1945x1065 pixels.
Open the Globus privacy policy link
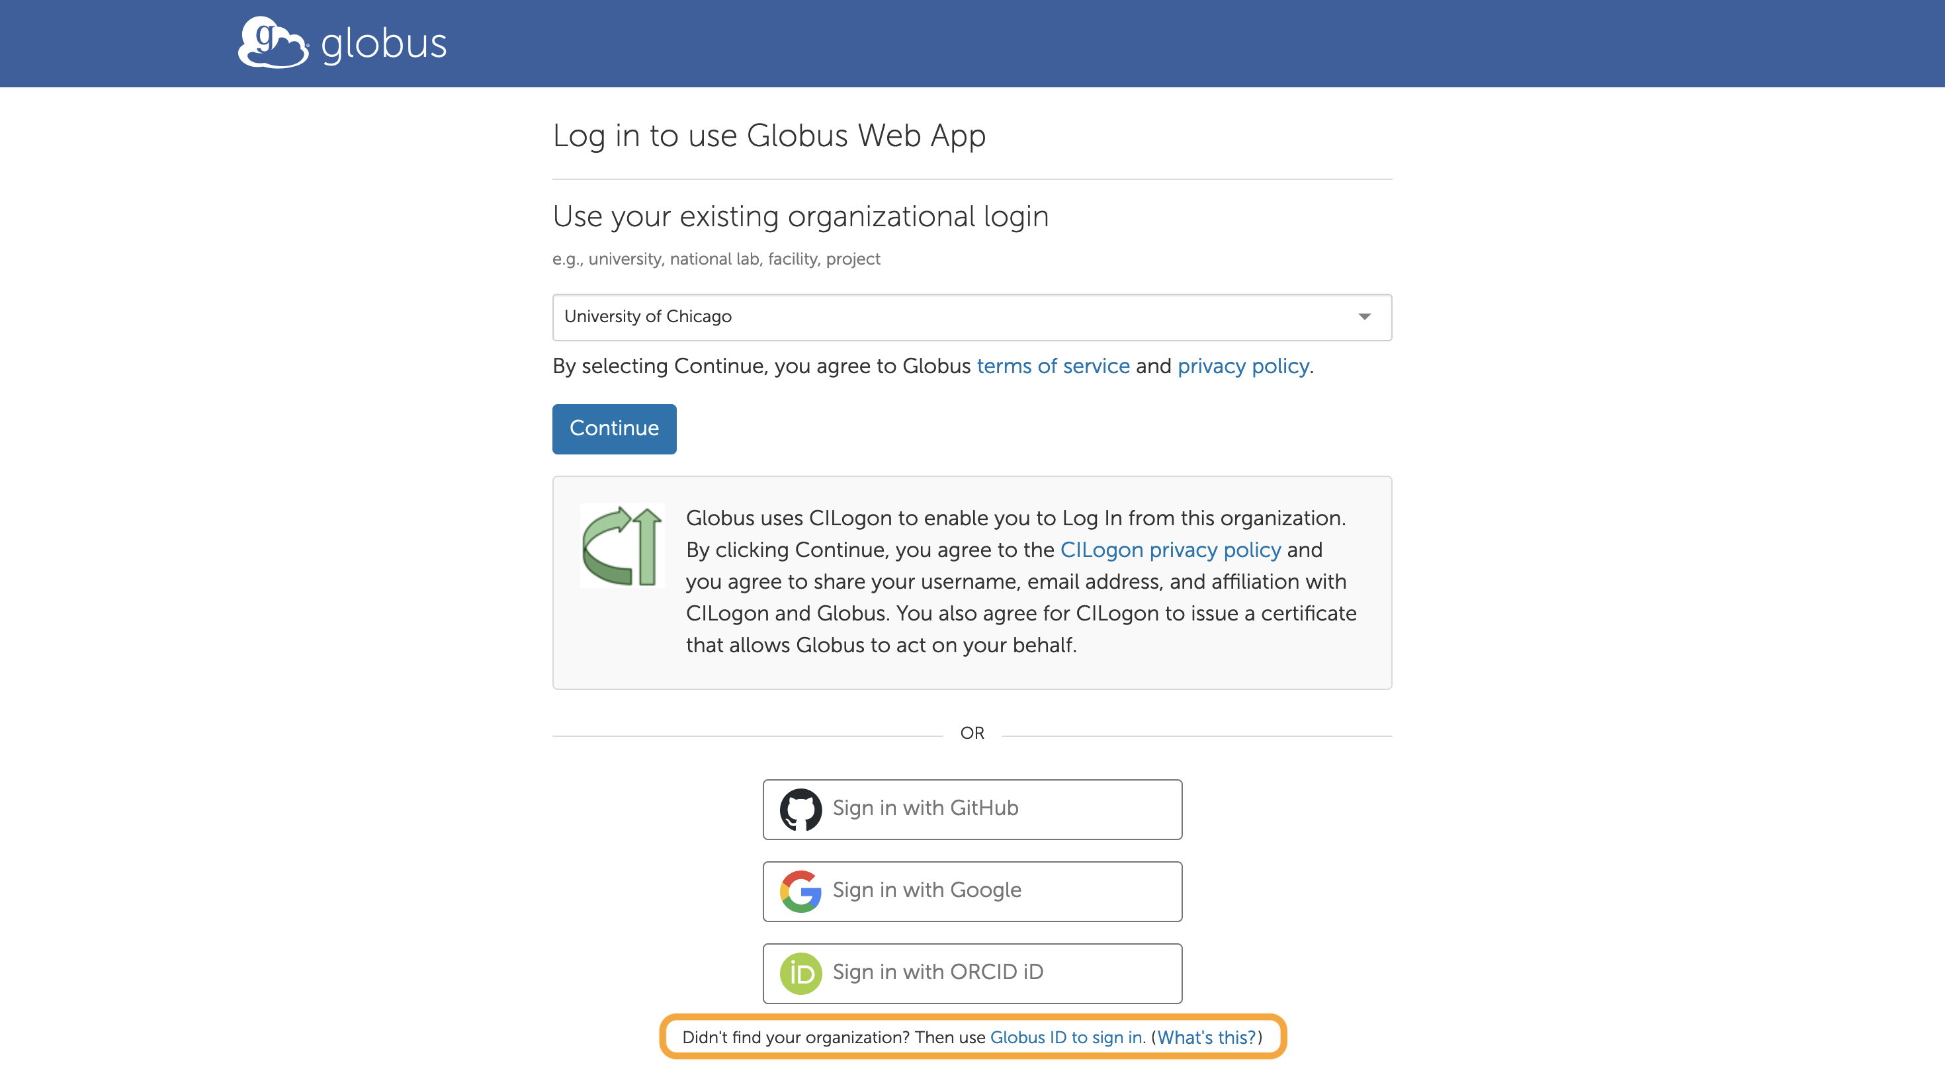pos(1243,366)
